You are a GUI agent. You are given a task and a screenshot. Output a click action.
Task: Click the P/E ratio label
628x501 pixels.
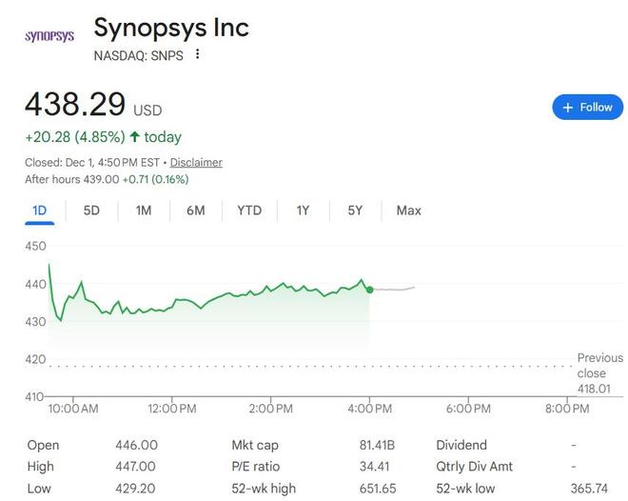(255, 467)
